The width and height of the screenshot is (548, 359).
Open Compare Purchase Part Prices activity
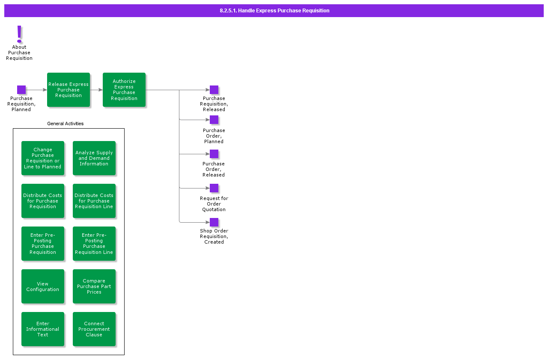click(x=94, y=286)
